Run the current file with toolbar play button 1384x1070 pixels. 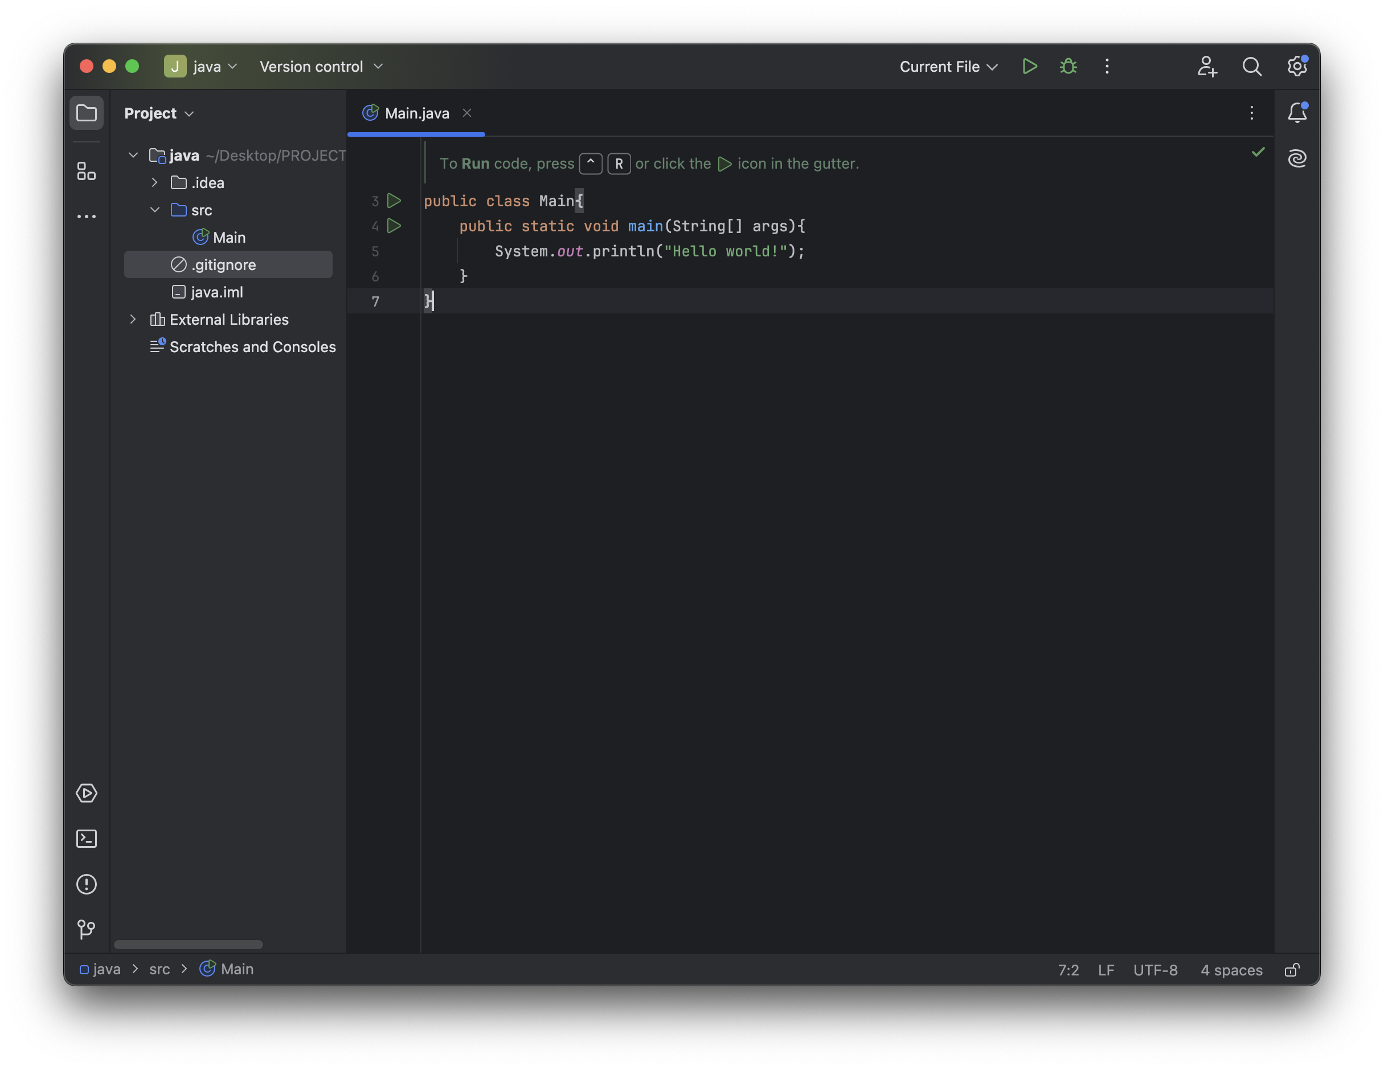(1029, 67)
